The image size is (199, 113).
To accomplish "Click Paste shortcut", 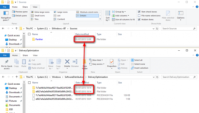I will point(37,68).
